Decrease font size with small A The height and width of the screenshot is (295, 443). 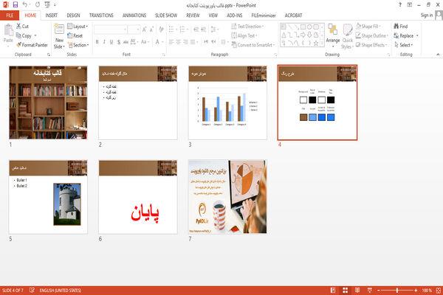tap(151, 29)
